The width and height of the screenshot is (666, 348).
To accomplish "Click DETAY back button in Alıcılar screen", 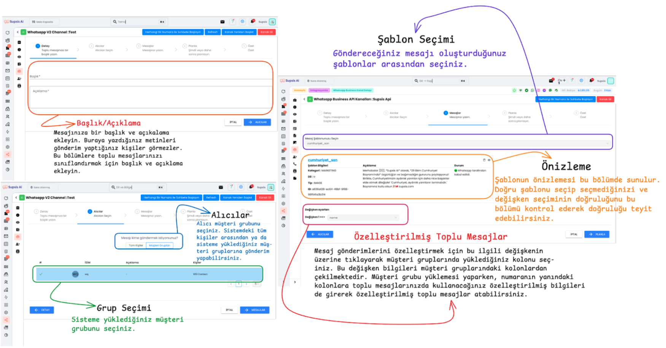I will 42,310.
